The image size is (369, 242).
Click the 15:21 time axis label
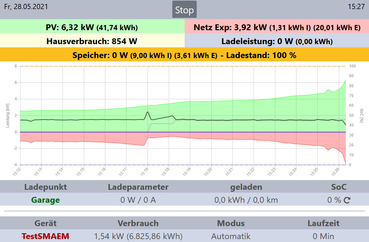click(x=229, y=172)
